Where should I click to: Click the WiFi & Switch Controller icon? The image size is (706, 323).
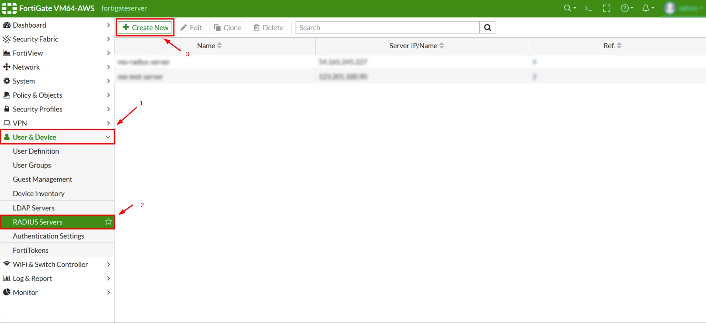[x=7, y=264]
